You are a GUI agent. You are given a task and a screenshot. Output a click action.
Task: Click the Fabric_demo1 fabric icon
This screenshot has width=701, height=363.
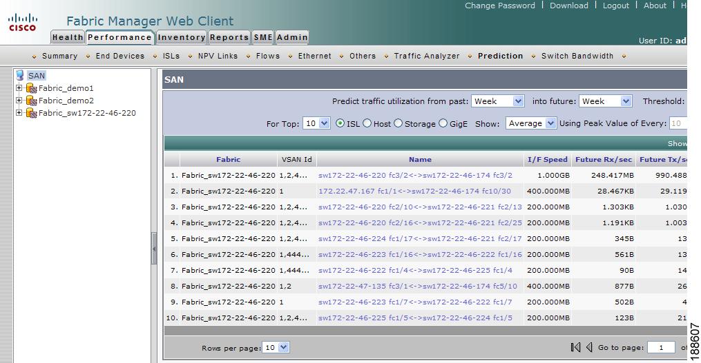tap(31, 88)
